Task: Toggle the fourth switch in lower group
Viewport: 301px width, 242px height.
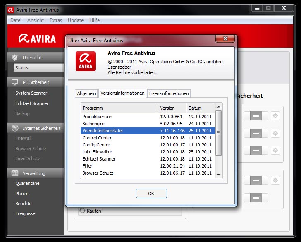Action: [x=256, y=180]
